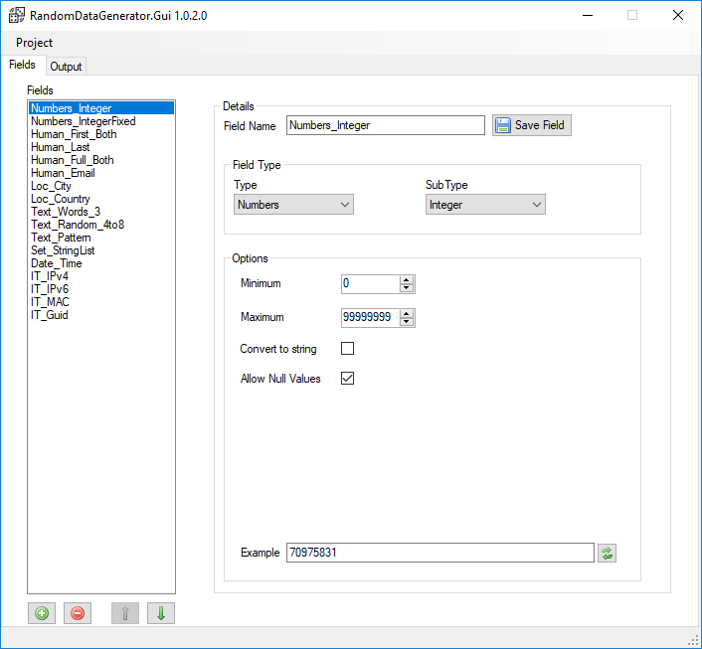Add a new field with green plus icon
Image resolution: width=702 pixels, height=649 pixels.
[42, 613]
